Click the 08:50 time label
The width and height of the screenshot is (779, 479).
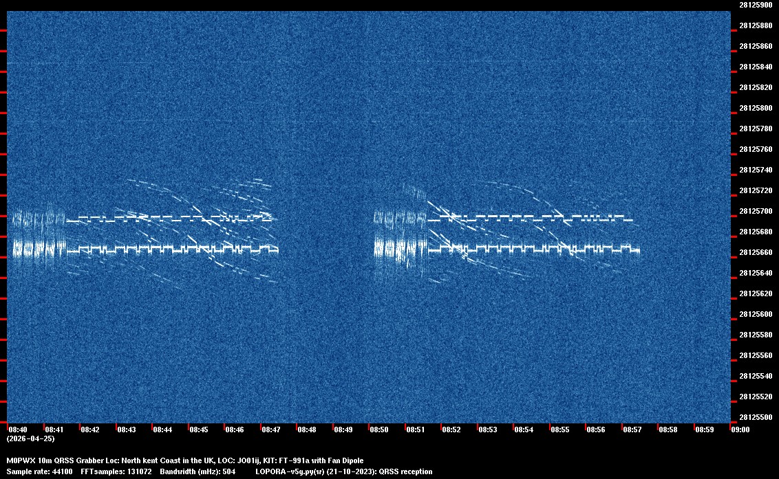click(379, 430)
